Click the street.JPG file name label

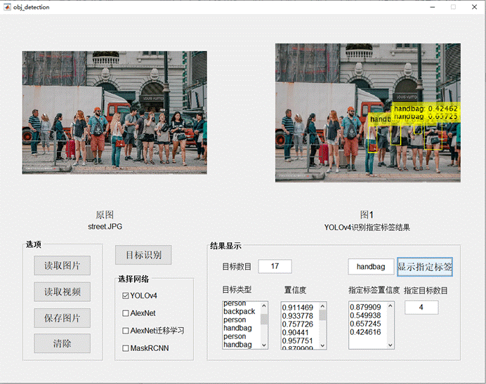tap(105, 227)
